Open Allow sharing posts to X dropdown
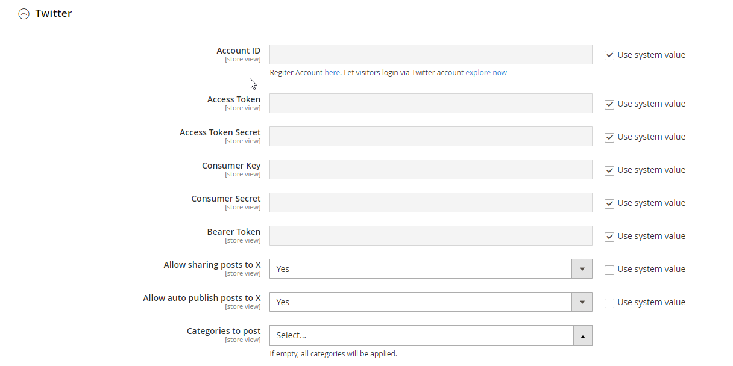733x366 pixels. (430, 269)
